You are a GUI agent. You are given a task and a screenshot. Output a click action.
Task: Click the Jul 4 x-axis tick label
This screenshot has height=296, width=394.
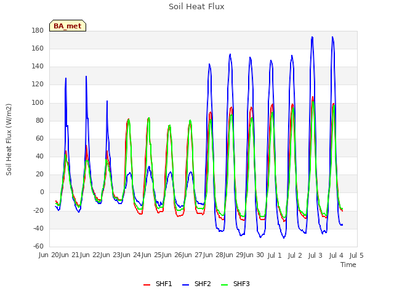[336, 255]
